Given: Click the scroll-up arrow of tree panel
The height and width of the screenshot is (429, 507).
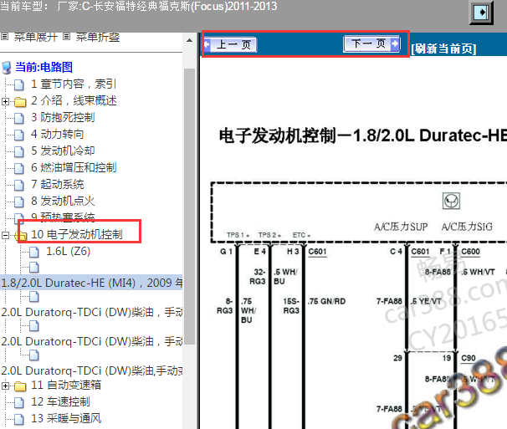Looking at the screenshot, I should coord(189,40).
